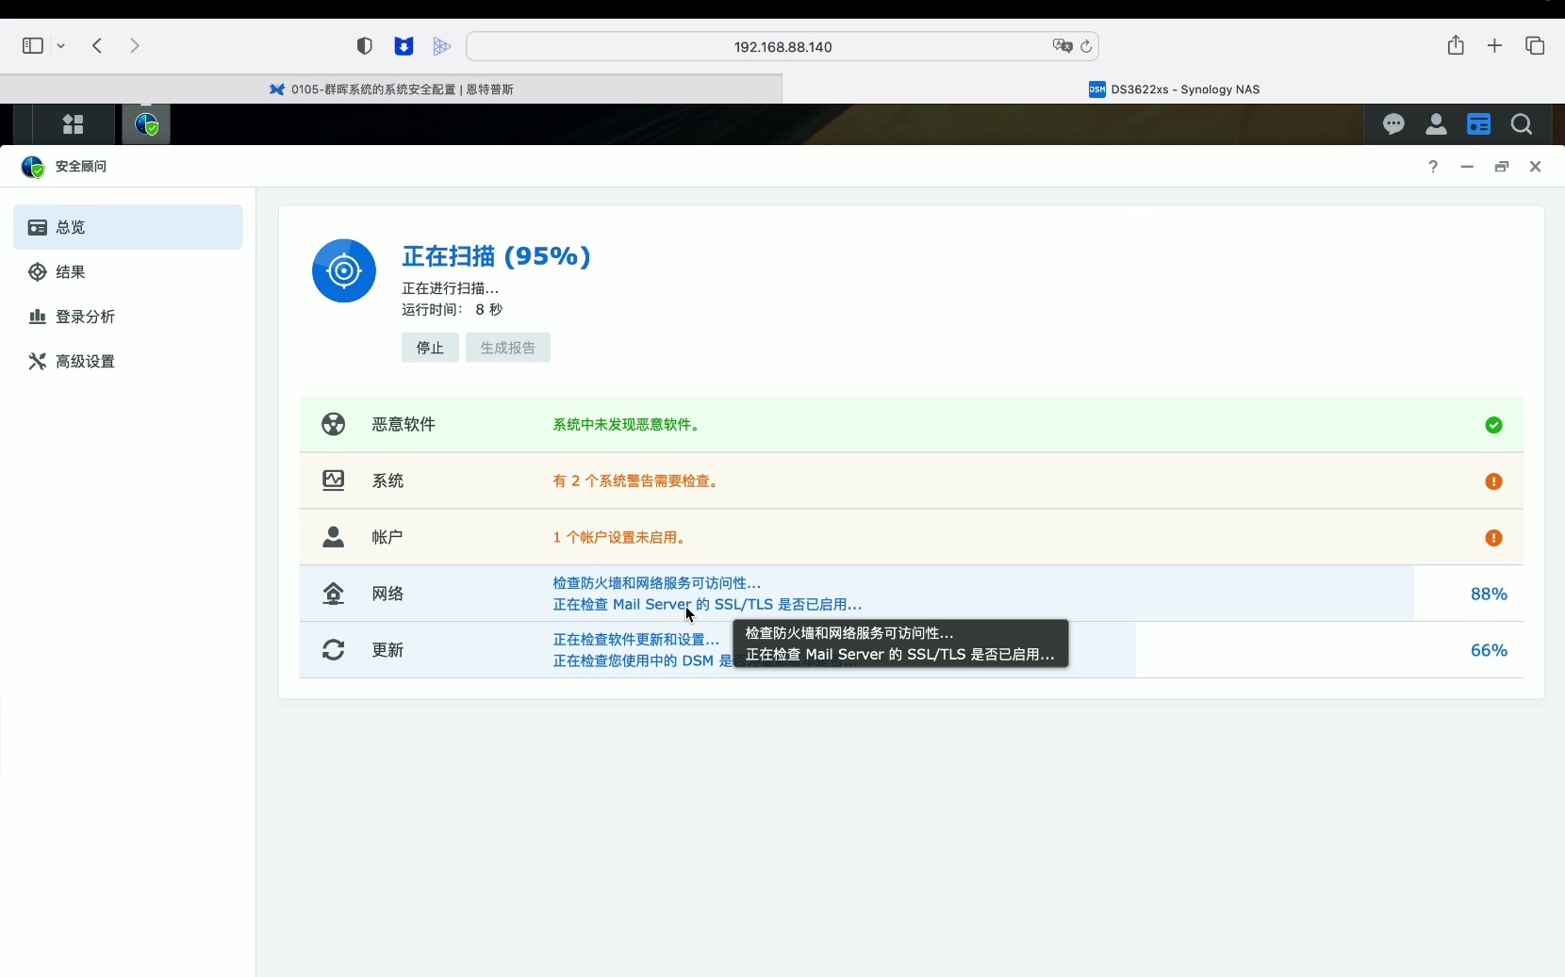Image resolution: width=1565 pixels, height=977 pixels.
Task: Go back with Safari's back arrow
Action: [97, 45]
